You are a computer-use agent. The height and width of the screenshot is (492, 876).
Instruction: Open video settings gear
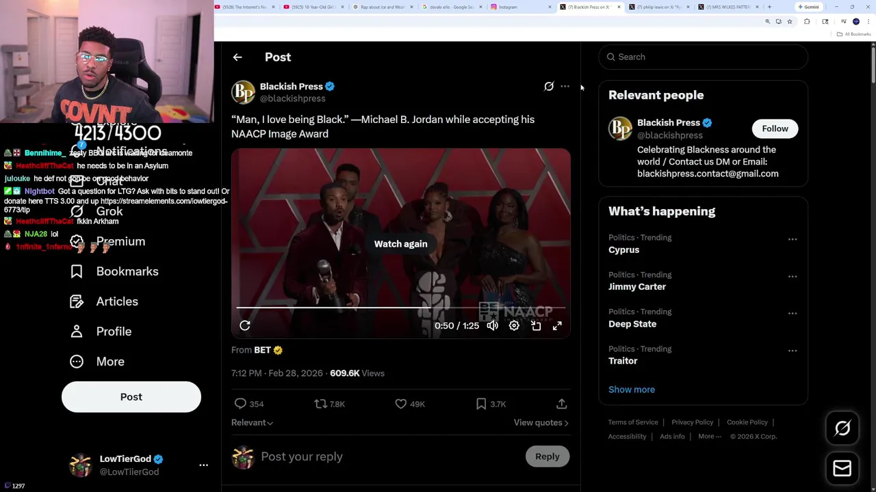514,326
